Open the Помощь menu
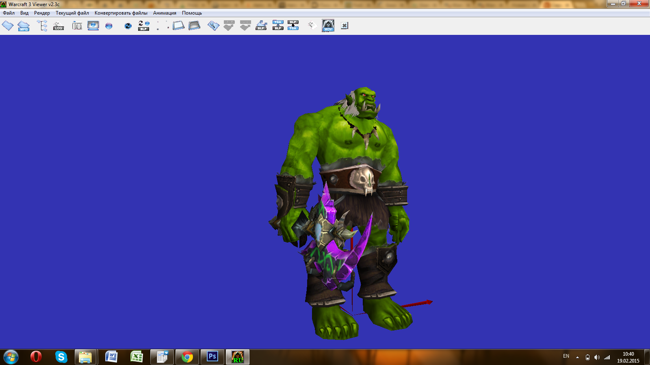 click(192, 13)
